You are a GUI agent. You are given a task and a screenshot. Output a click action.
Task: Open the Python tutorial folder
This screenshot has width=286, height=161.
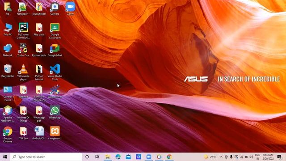pos(39,72)
